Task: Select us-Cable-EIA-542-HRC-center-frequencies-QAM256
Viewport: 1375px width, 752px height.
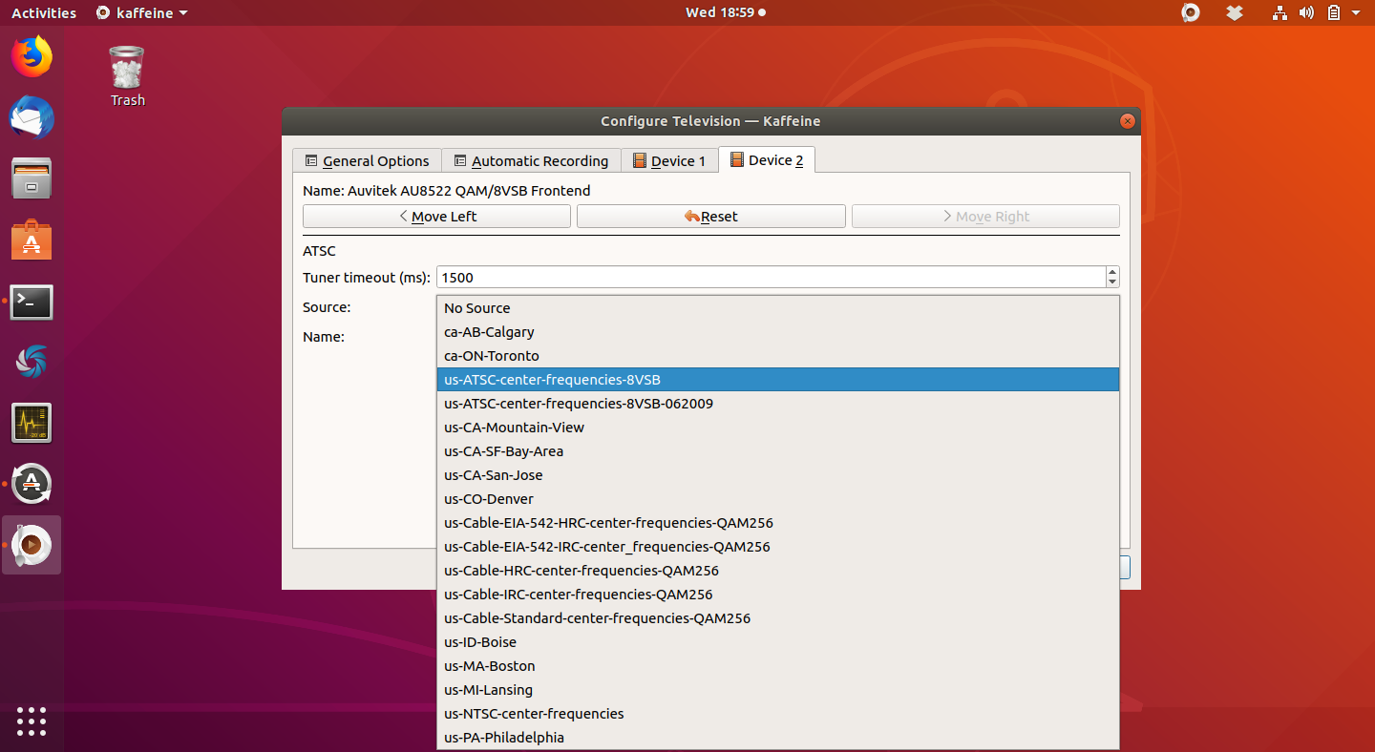Action: coord(777,523)
